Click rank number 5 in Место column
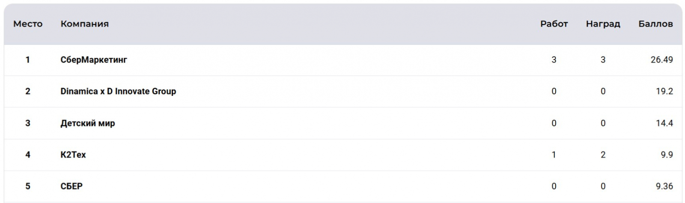The width and height of the screenshot is (685, 203). coord(28,186)
